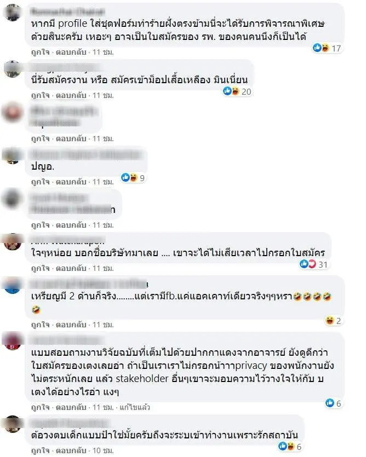Like the 'เหรียญมี 2 ด้านก็จริง' comment

pos(41,325)
